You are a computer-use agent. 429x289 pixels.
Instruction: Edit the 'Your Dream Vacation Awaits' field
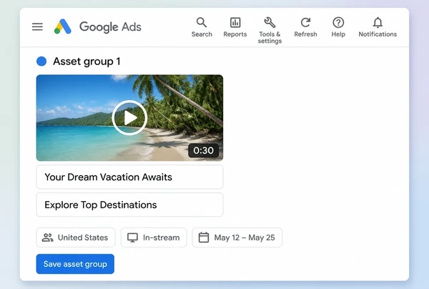pyautogui.click(x=129, y=177)
